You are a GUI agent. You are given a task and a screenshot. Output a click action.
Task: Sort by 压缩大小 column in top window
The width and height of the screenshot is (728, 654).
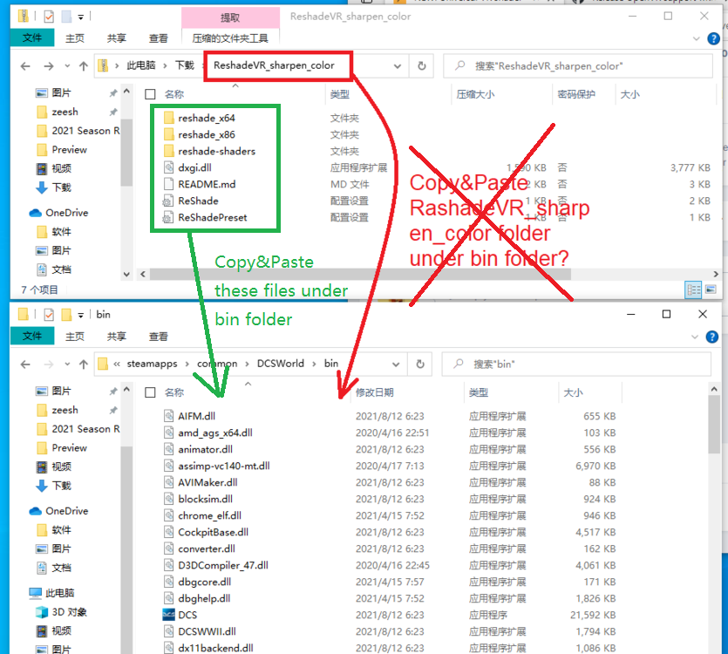coord(475,94)
